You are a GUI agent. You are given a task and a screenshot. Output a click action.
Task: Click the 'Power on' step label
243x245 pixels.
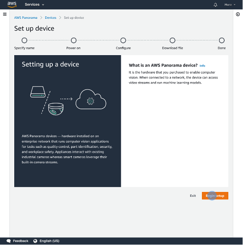coord(73,48)
